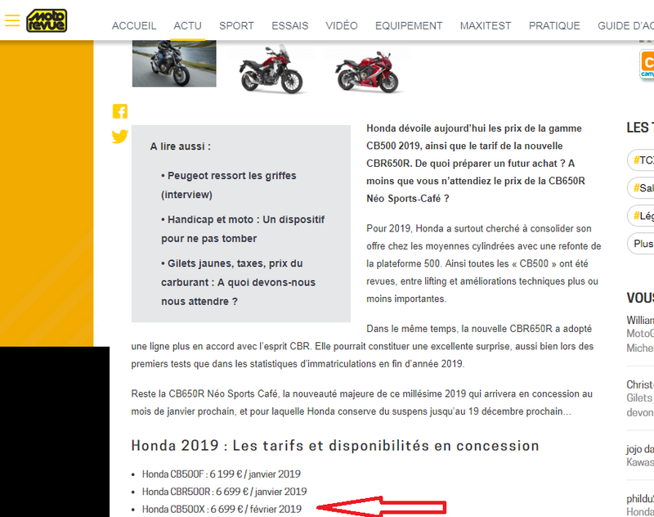View the rider on lakeside road photo
This screenshot has width=654, height=517.
(x=174, y=64)
